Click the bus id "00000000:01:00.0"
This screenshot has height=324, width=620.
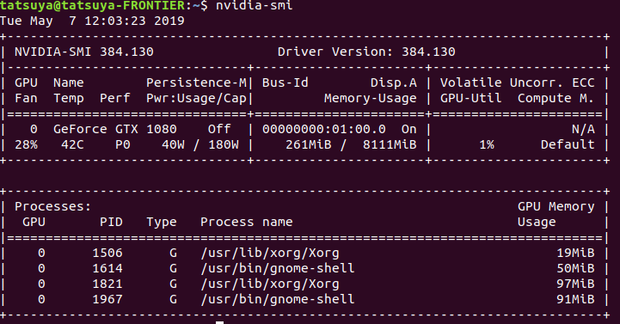(324, 129)
